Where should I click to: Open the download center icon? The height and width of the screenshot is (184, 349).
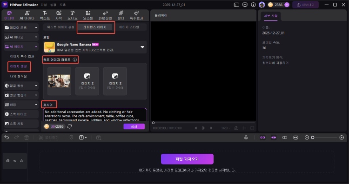pyautogui.click(x=253, y=5)
